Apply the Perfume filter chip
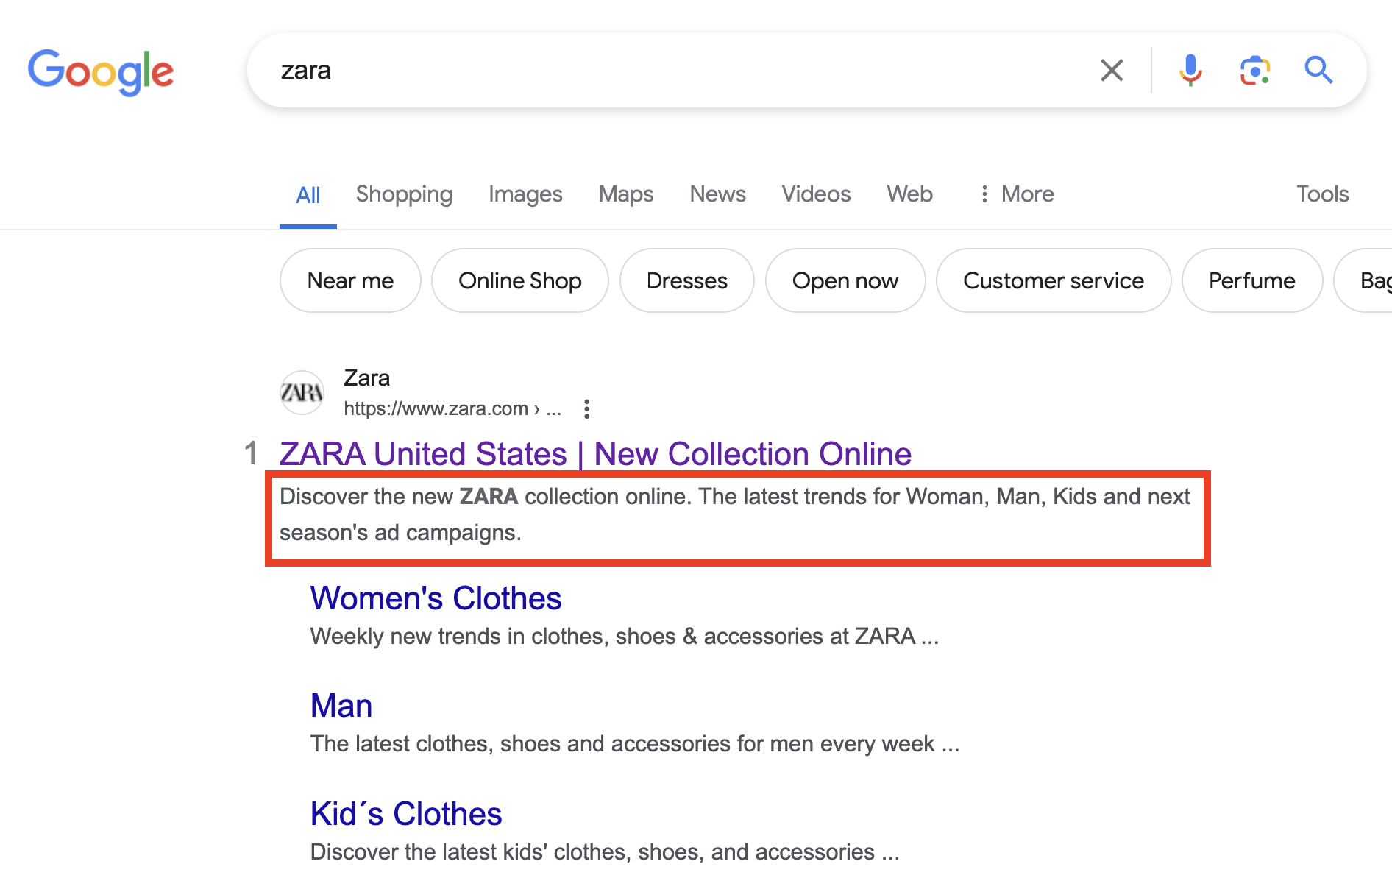The image size is (1392, 889). [x=1252, y=280]
